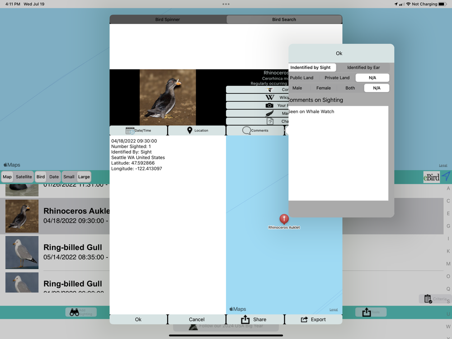
Task: Tap the blue location arrow icon
Action: (x=446, y=176)
